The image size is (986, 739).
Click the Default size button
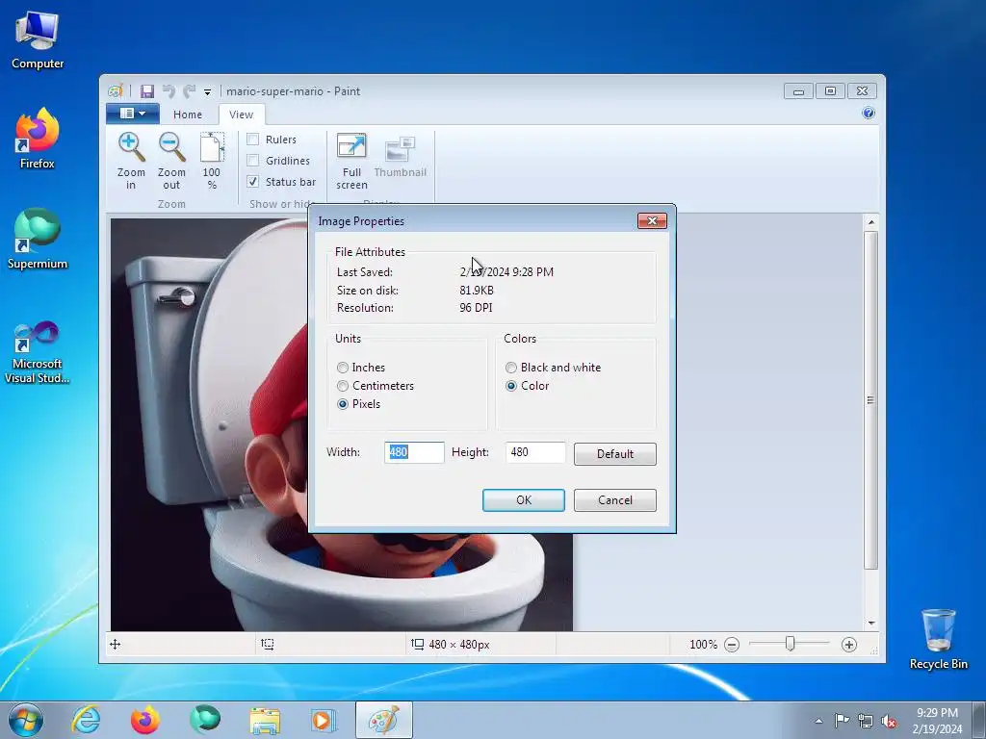(615, 454)
